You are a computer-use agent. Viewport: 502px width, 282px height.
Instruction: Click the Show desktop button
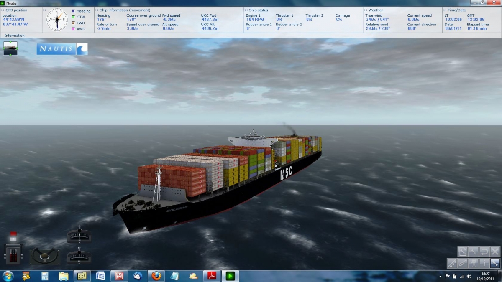point(499,276)
